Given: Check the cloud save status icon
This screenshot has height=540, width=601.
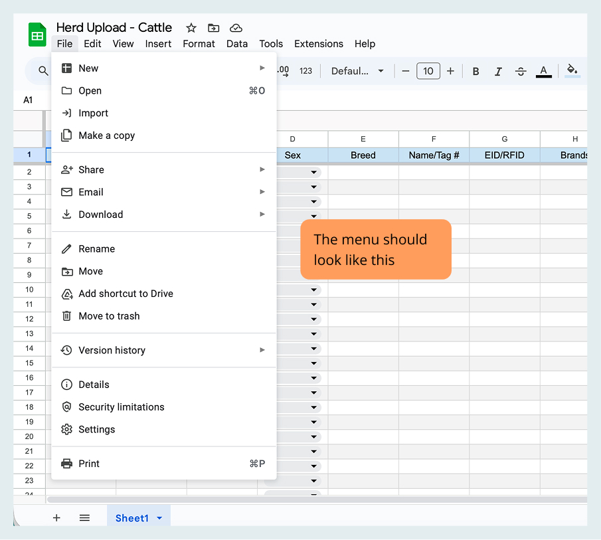Looking at the screenshot, I should pos(236,28).
